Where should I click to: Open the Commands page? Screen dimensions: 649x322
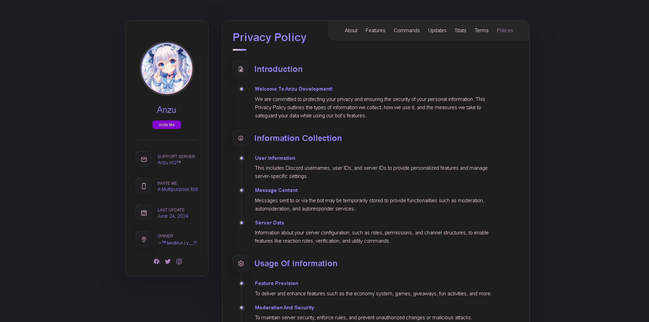(x=407, y=30)
